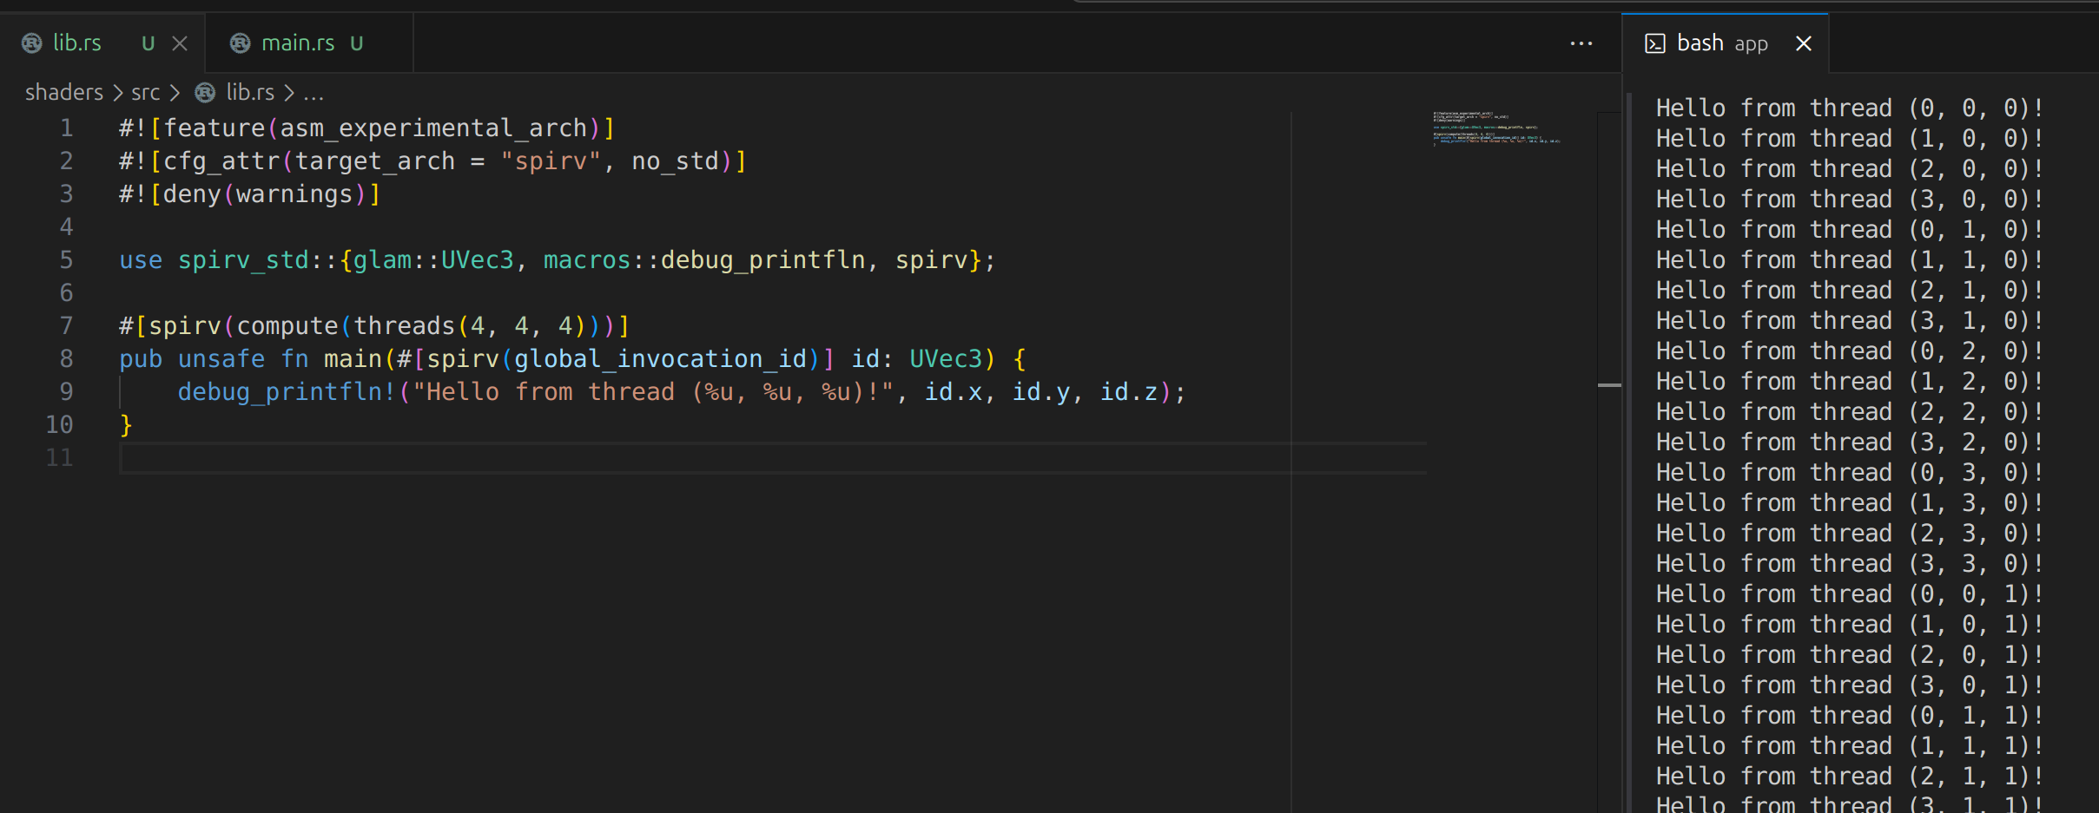Click the editor scrollbar position marker

[x=1609, y=384]
